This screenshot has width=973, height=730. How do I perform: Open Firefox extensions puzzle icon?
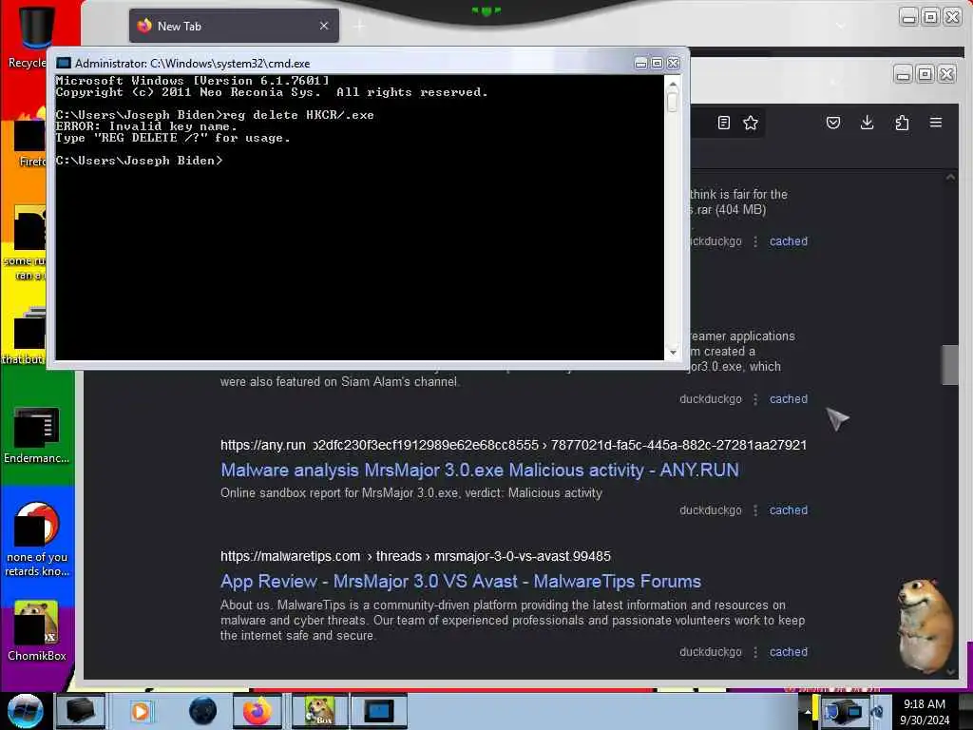point(902,123)
